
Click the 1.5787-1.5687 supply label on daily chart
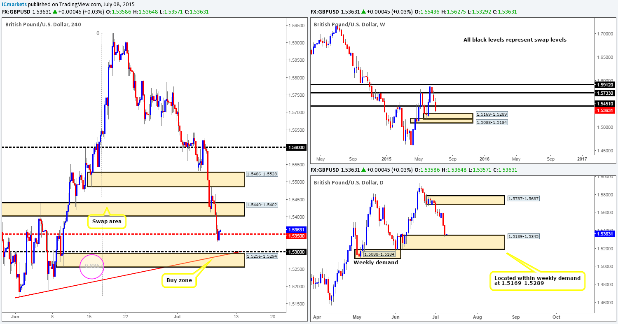(524, 199)
